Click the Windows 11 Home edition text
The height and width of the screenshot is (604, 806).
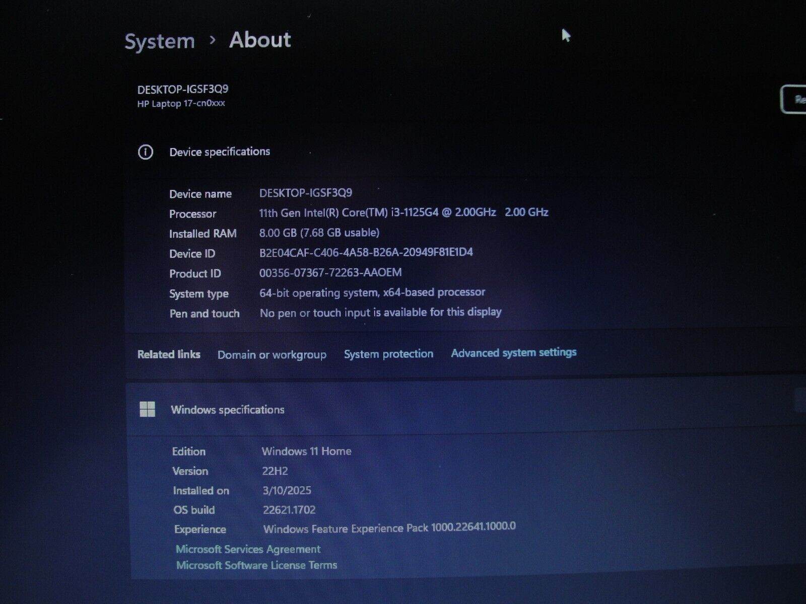point(306,451)
